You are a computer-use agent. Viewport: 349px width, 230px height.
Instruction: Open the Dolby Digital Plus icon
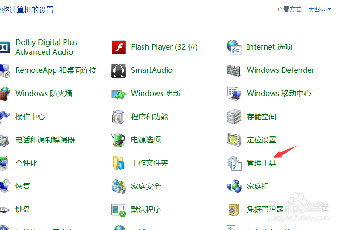pyautogui.click(x=5, y=47)
